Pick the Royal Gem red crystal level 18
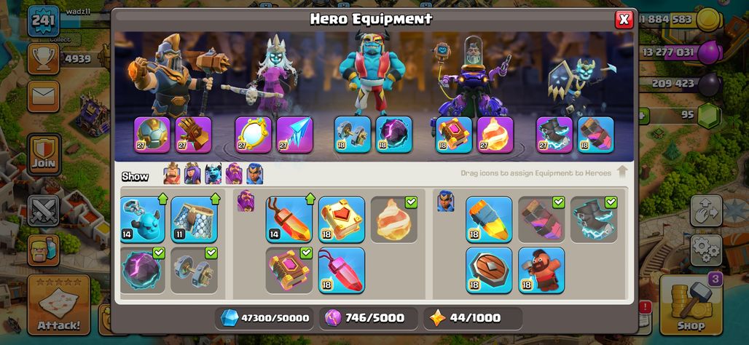 [x=342, y=270]
